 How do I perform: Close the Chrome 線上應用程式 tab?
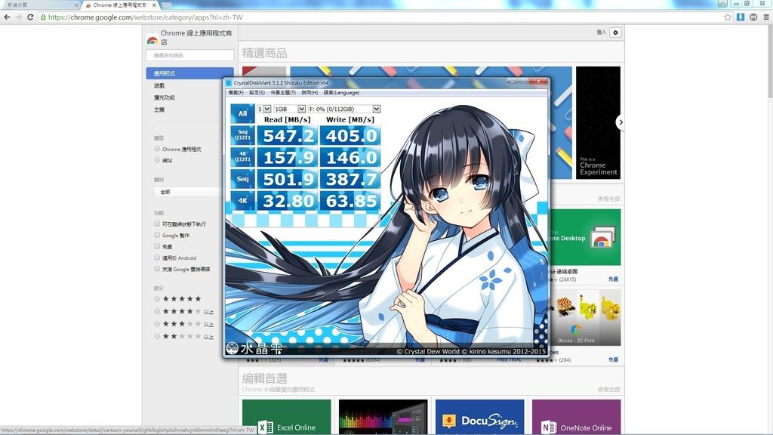(x=154, y=5)
